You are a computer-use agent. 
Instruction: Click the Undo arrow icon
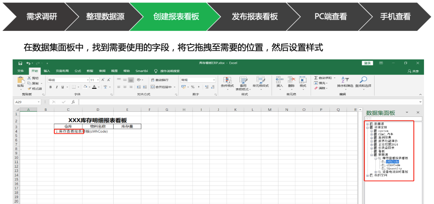pos(28,63)
